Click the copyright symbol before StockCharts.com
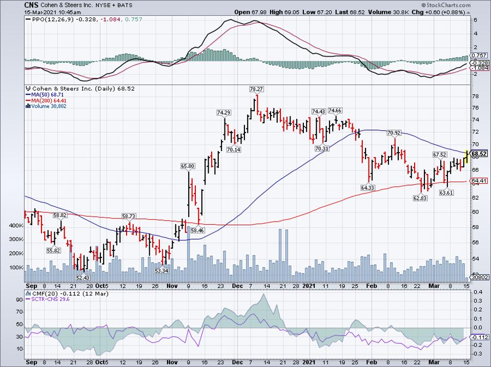This screenshot has width=491, height=367. click(424, 5)
